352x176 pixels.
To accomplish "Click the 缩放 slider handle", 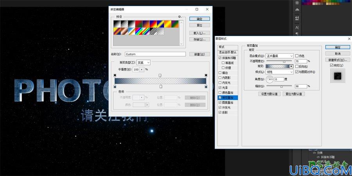I will pos(281,86).
